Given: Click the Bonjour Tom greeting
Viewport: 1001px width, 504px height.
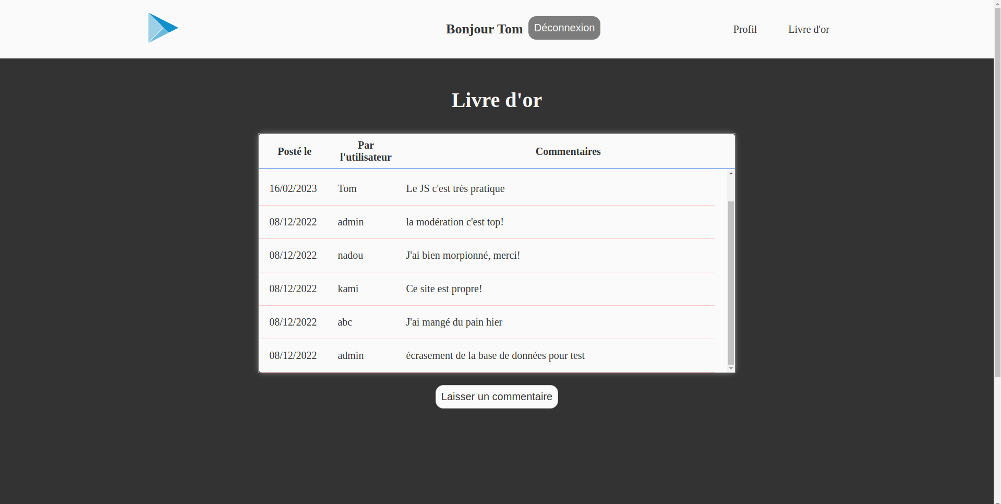Looking at the screenshot, I should click(484, 29).
